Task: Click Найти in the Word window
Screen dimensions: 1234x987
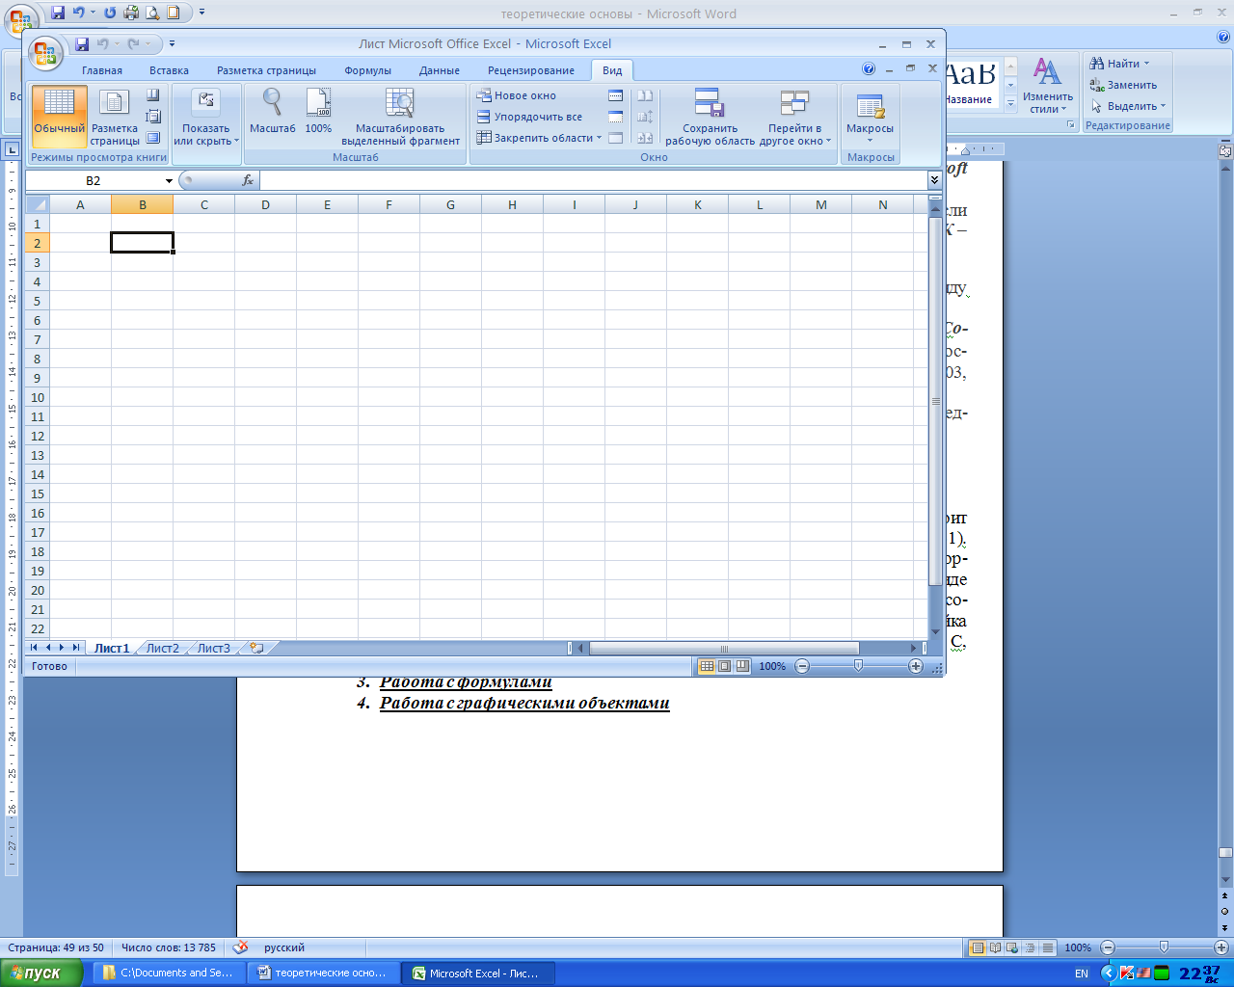Action: coord(1118,64)
